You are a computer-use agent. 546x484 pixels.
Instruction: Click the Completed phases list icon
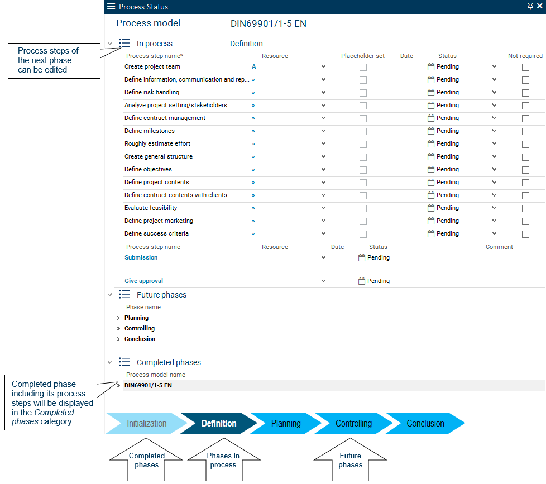coord(124,362)
